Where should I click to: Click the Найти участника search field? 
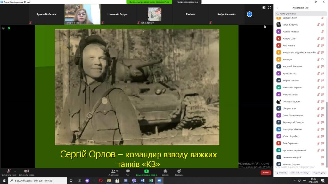(300, 14)
